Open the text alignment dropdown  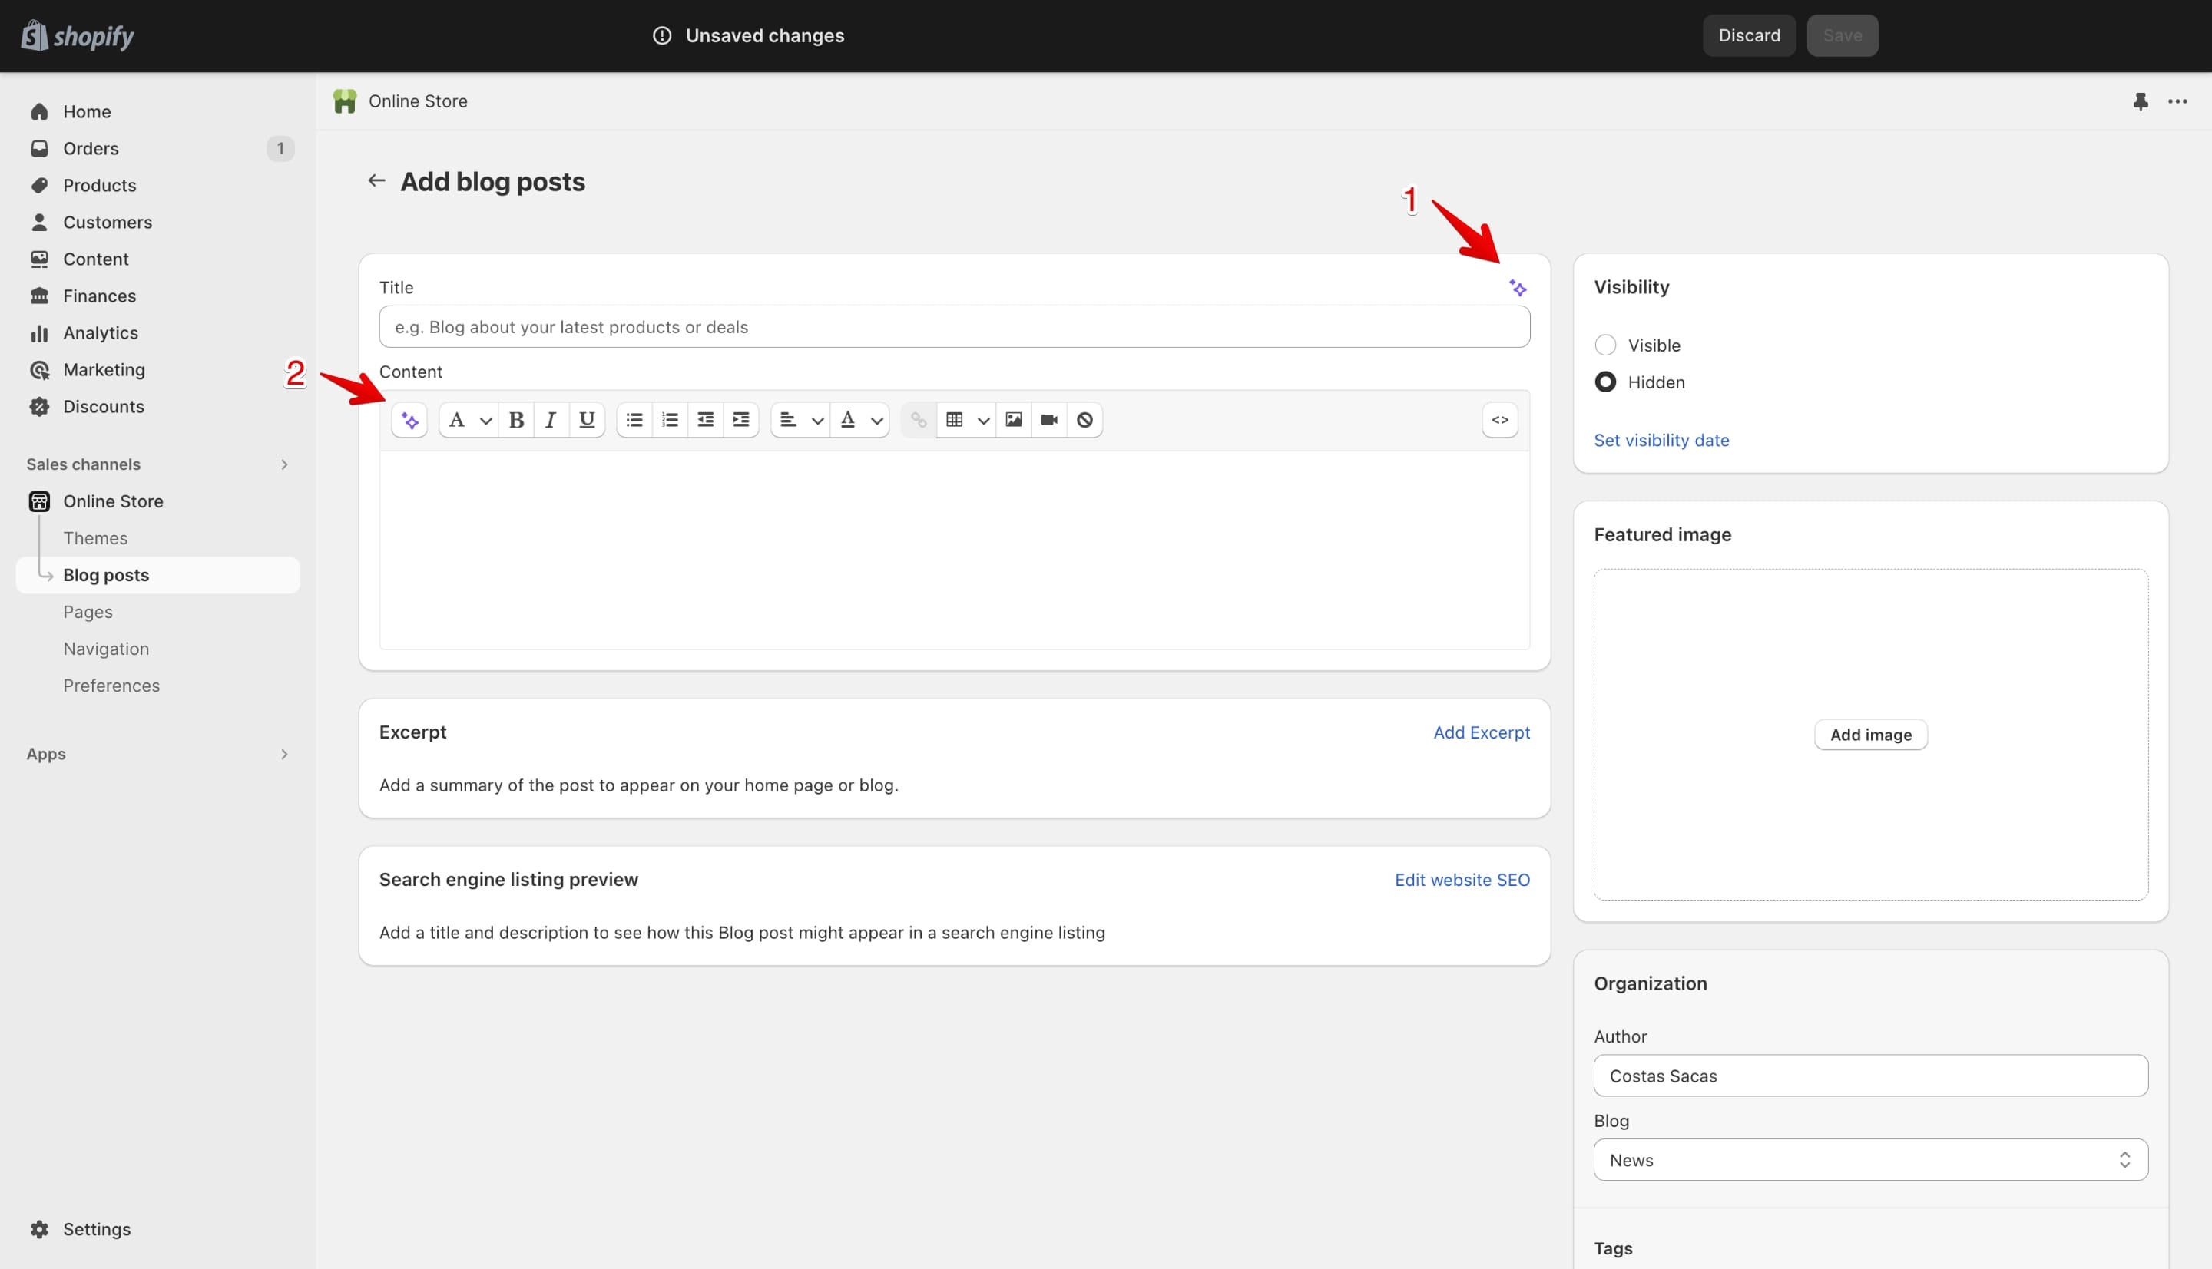tap(800, 420)
